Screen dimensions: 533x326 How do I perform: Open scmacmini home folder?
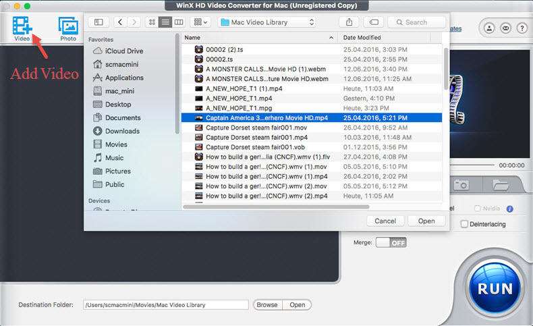tap(115, 64)
